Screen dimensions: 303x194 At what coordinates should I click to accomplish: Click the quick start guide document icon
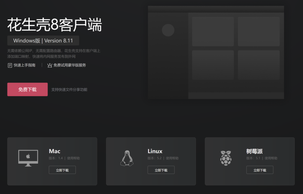(10, 65)
